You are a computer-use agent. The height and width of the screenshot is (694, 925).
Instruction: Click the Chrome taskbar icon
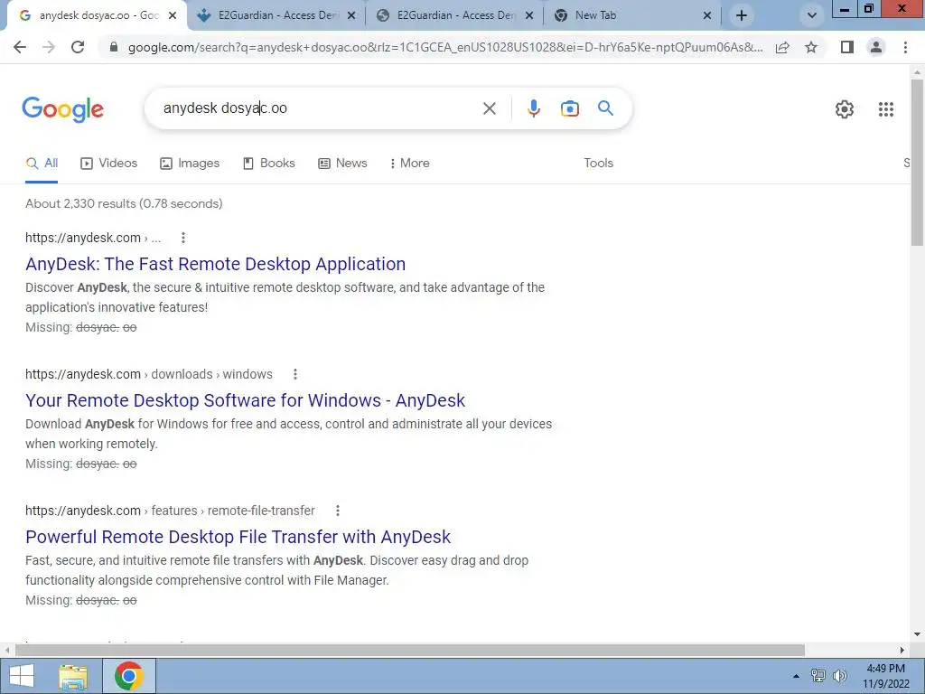click(x=129, y=676)
